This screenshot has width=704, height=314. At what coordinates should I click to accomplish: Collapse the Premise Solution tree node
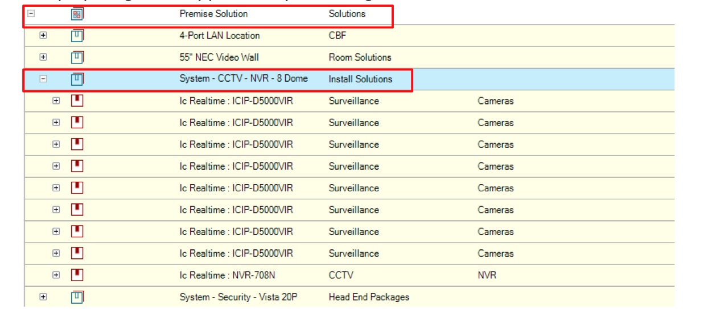coord(31,14)
